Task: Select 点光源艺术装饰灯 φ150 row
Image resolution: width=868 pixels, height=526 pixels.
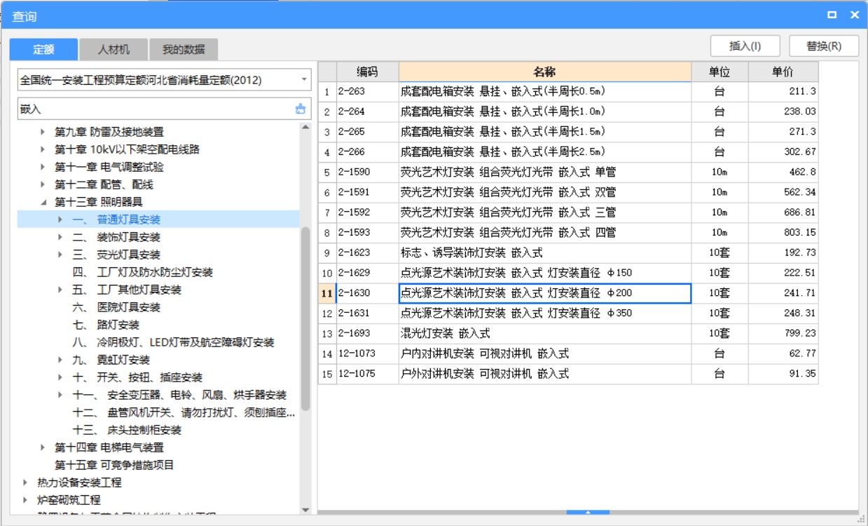Action: pyautogui.click(x=568, y=273)
